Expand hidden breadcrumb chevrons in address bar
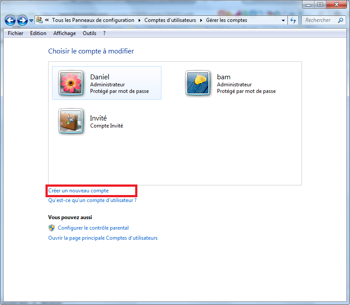 pyautogui.click(x=47, y=20)
